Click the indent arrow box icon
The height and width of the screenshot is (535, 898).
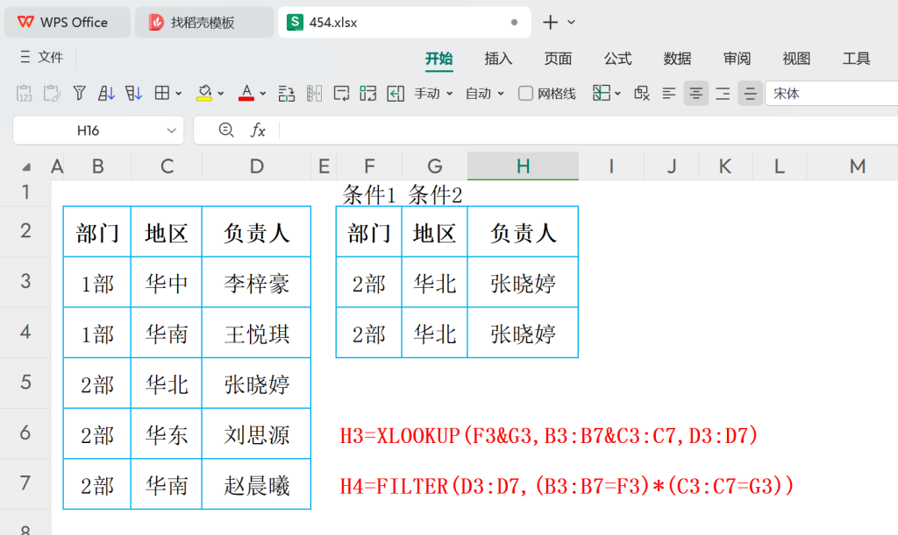396,93
